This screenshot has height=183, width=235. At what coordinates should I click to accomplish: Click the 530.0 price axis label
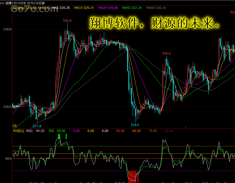click(7, 29)
